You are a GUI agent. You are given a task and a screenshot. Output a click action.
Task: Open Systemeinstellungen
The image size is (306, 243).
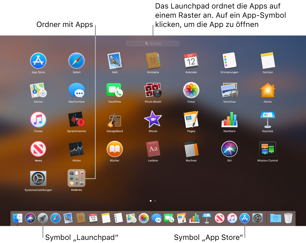pyautogui.click(x=38, y=178)
